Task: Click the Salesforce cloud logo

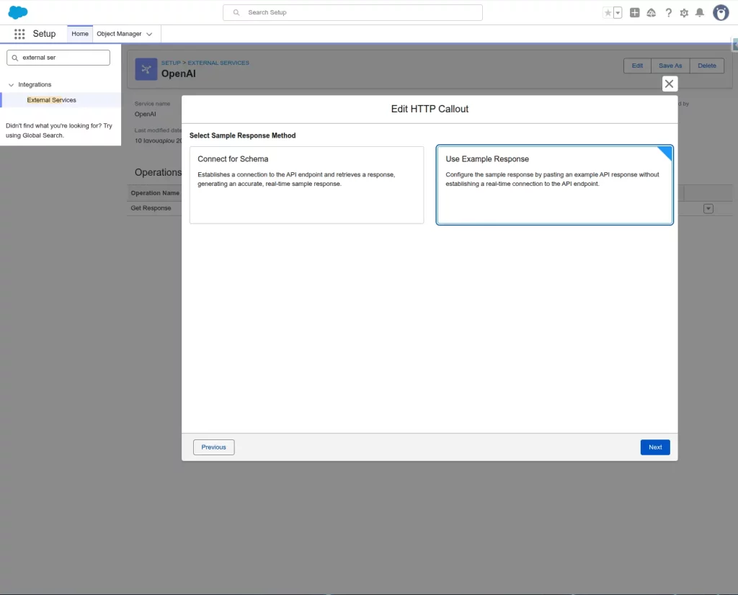Action: 17,12
